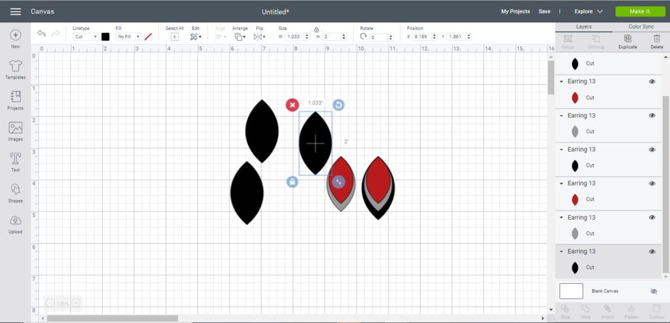Open the Upload panel
670x323 pixels.
click(x=16, y=224)
